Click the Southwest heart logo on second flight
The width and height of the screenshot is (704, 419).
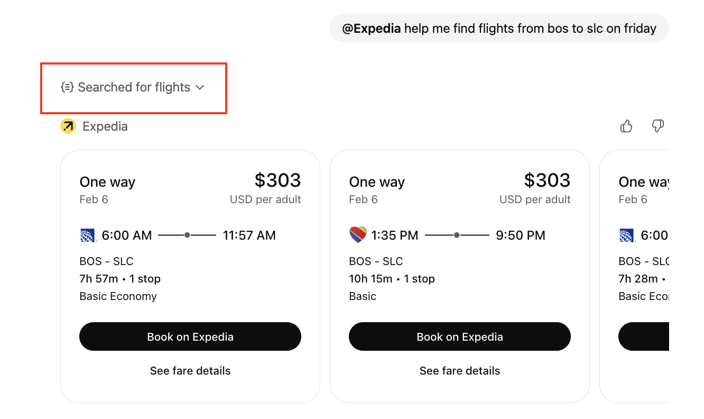[357, 234]
